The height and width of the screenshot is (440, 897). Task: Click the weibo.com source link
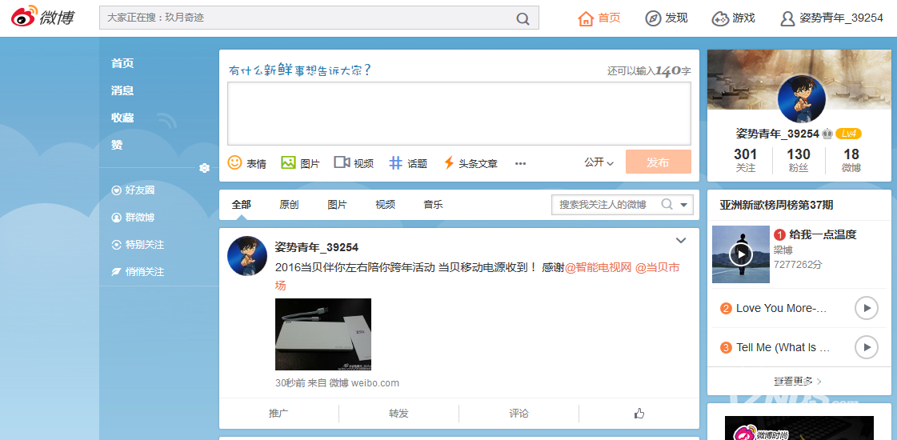pos(374,383)
